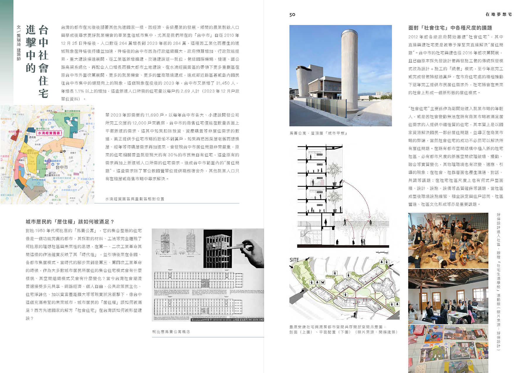Image resolution: width=528 pixels, height=373 pixels.
Task: Click the group photo with raised hands
Action: pyautogui.click(x=448, y=240)
